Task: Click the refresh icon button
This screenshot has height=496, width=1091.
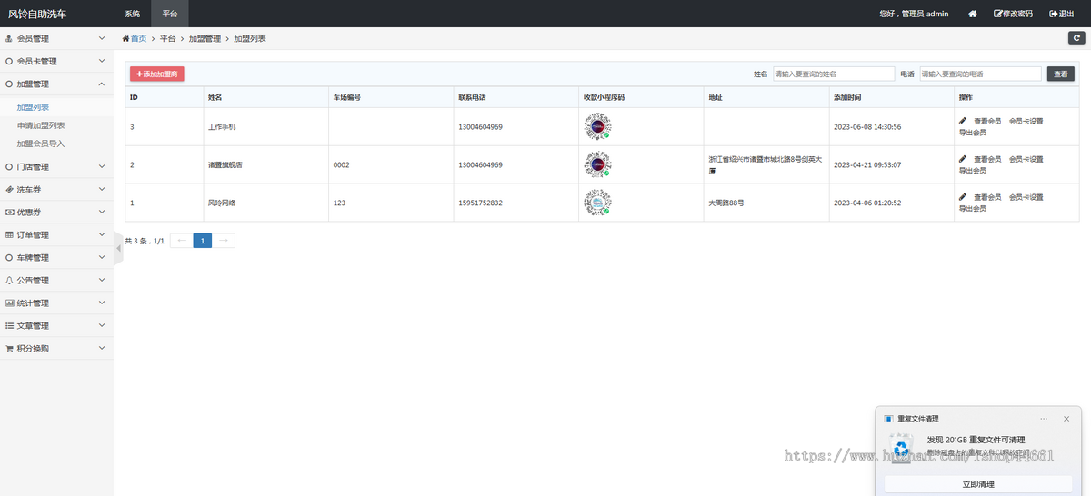Action: 1076,38
